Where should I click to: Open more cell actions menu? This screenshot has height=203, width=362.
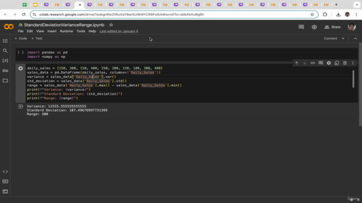point(353,63)
